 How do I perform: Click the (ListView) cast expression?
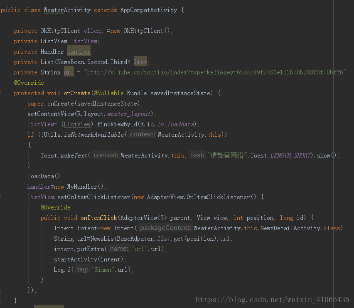click(77, 124)
